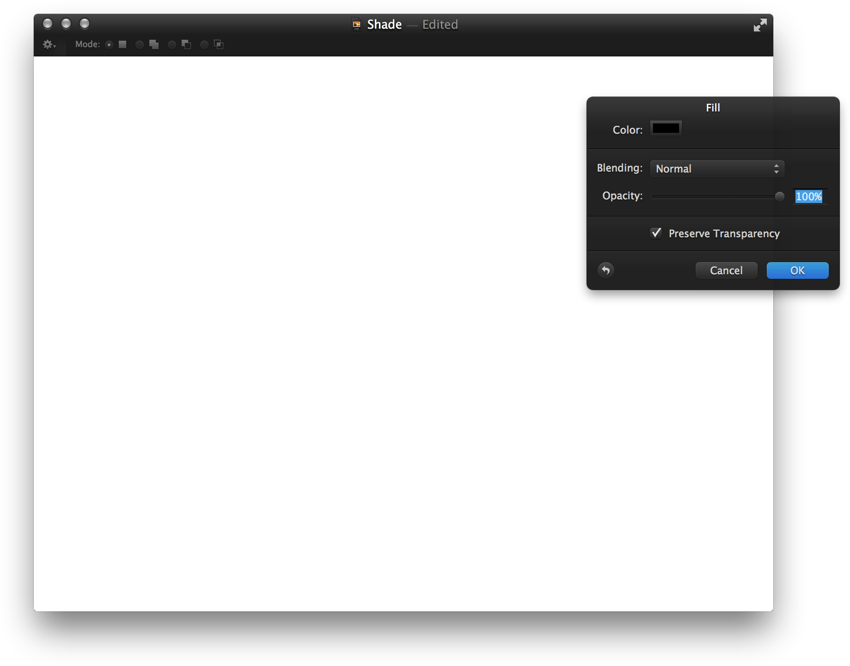This screenshot has height=666, width=850.
Task: Select the add-to-selection mode icon
Action: pyautogui.click(x=153, y=44)
